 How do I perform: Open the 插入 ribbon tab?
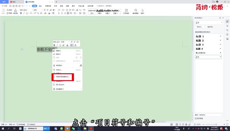(x=40, y=6)
